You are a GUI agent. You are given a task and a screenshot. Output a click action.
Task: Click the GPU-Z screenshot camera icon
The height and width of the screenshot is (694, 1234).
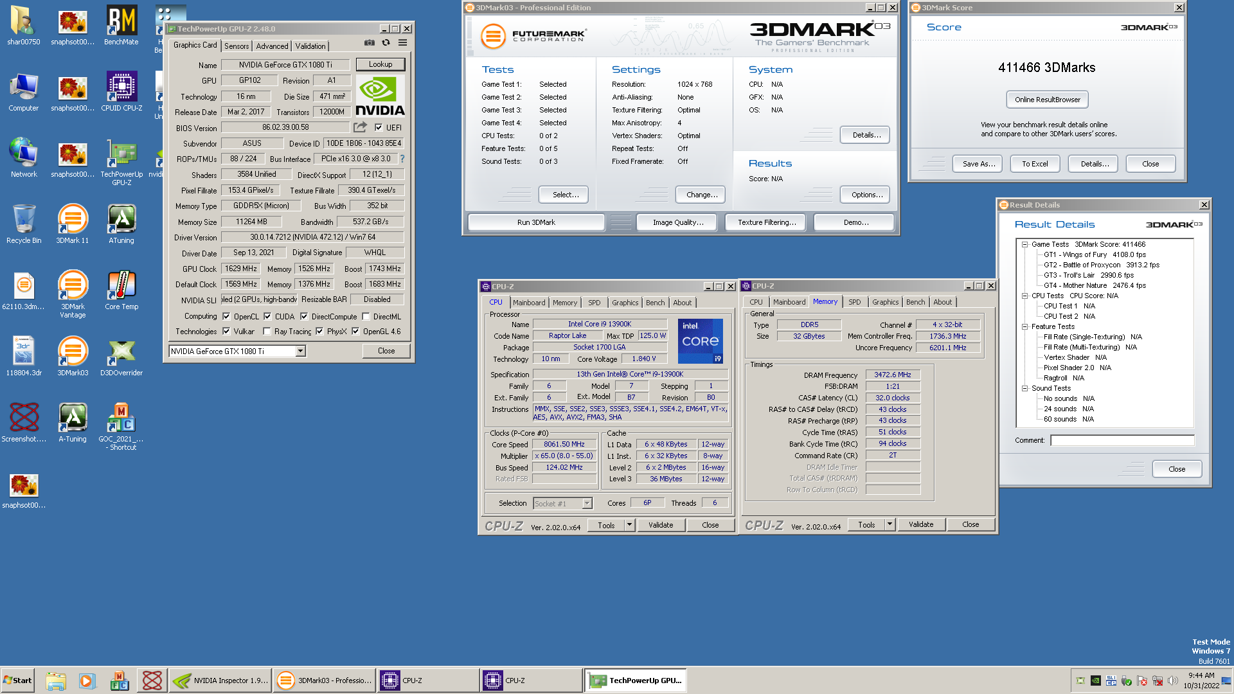point(369,43)
